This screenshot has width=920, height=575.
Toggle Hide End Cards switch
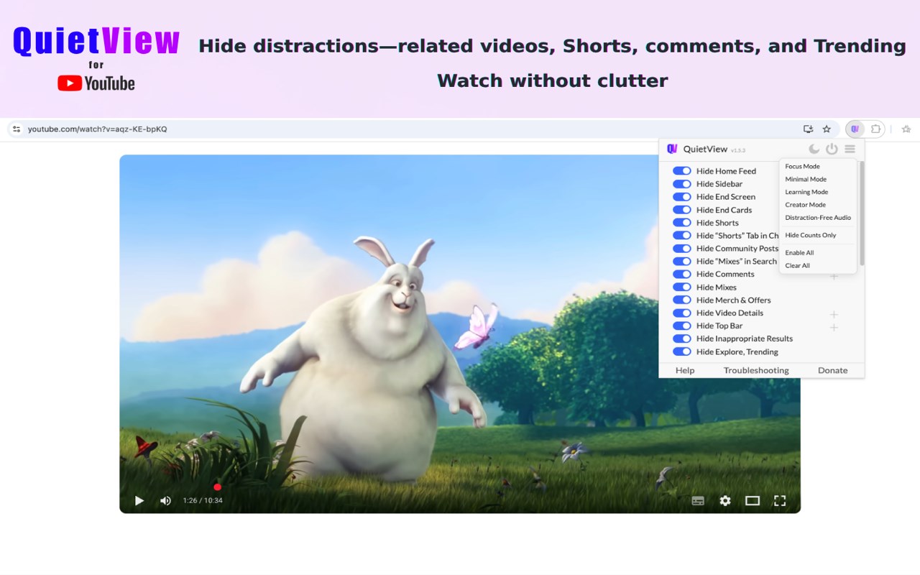[681, 210]
